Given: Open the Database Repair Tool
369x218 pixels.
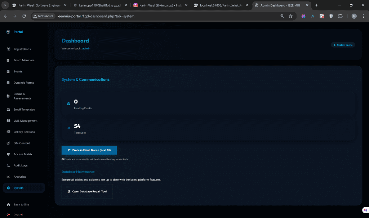Looking at the screenshot, I should coord(87,192).
